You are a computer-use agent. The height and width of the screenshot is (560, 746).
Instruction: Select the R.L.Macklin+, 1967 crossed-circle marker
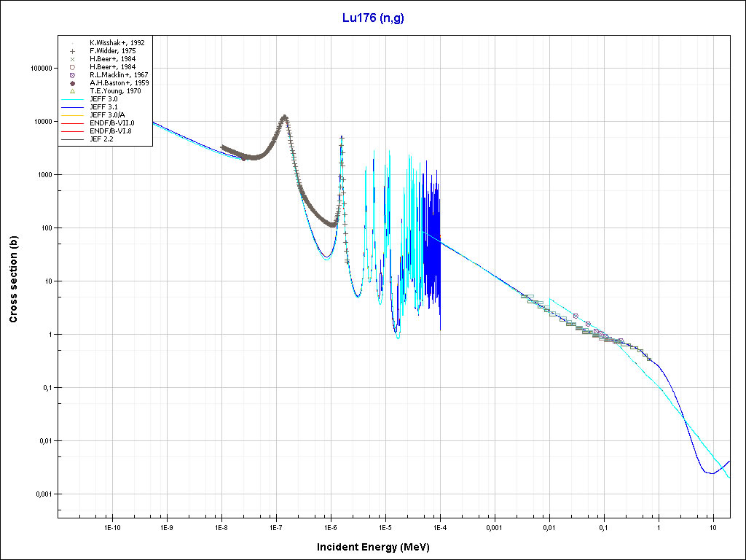coord(73,75)
